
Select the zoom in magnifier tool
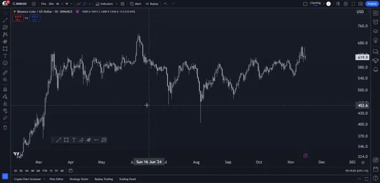point(5,80)
